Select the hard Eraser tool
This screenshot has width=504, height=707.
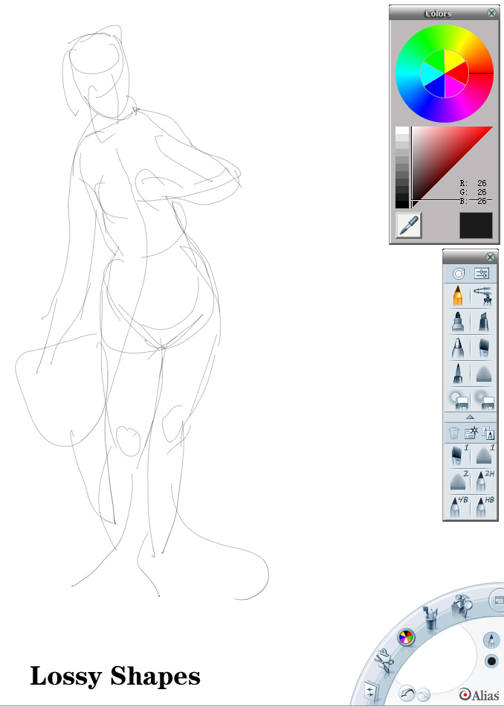[458, 399]
